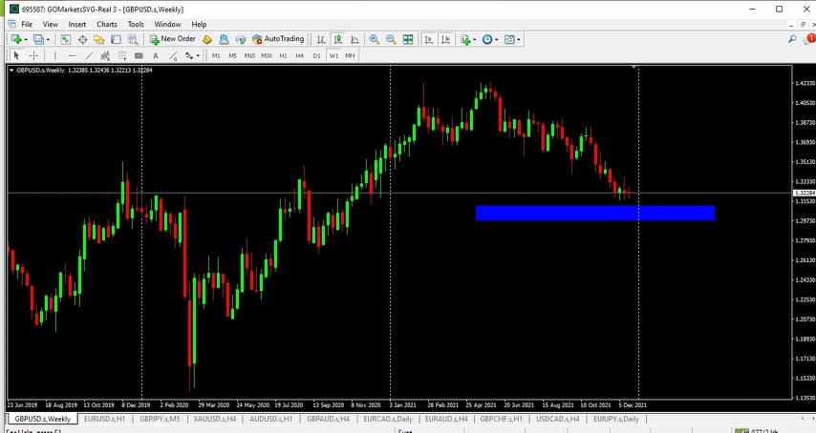
Task: Switch to the XAUUSD.s,H4 chart tab
Action: tap(214, 419)
